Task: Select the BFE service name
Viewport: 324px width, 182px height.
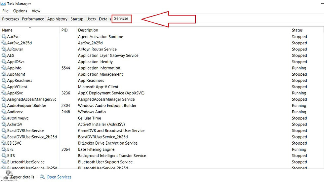Action: click(10, 149)
